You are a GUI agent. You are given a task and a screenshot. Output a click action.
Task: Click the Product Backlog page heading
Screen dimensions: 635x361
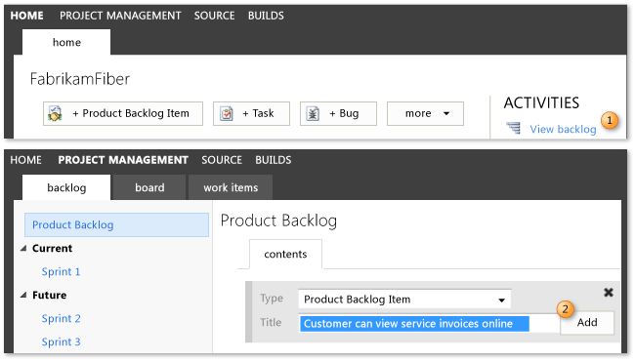pos(278,221)
